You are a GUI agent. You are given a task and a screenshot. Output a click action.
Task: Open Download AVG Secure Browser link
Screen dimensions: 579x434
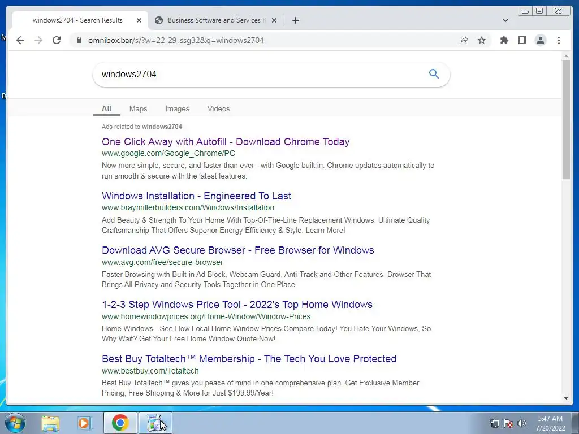pos(238,250)
